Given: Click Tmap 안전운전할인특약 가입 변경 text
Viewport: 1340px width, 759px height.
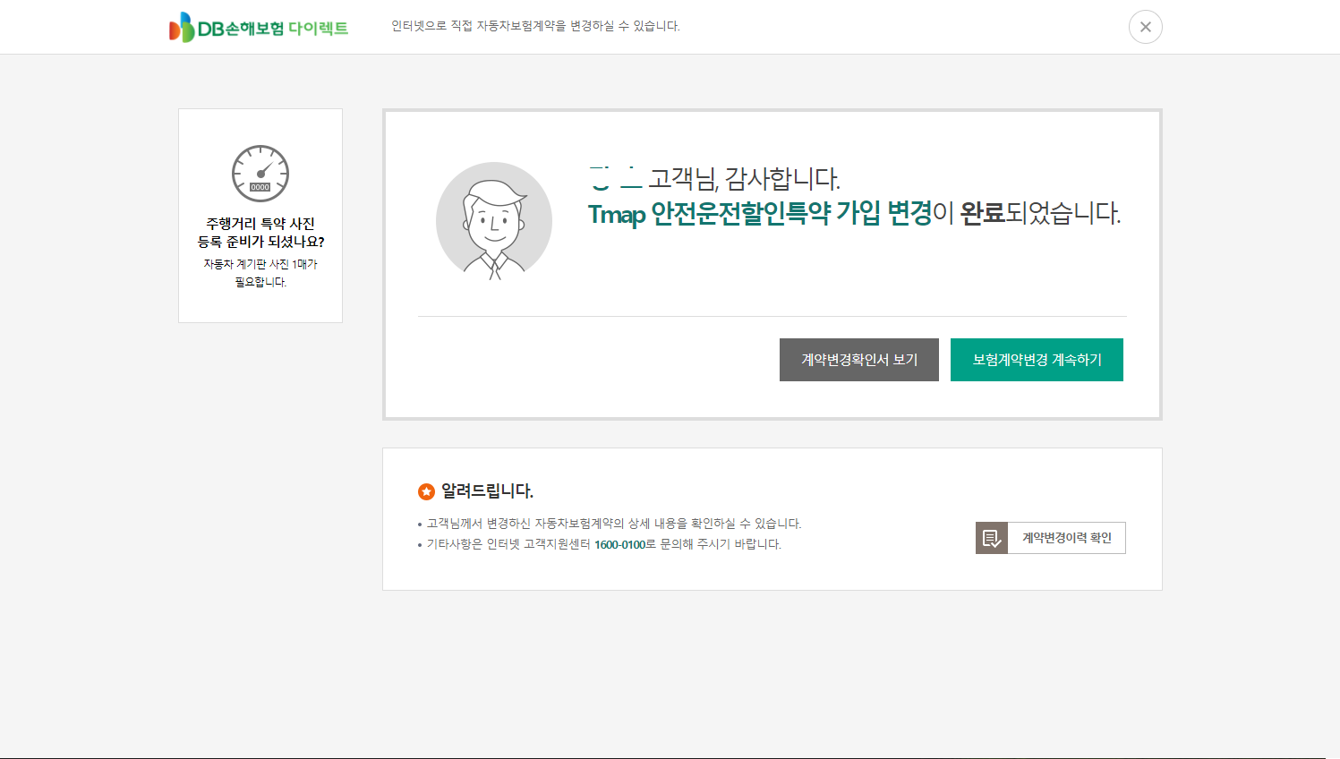Looking at the screenshot, I should [760, 214].
